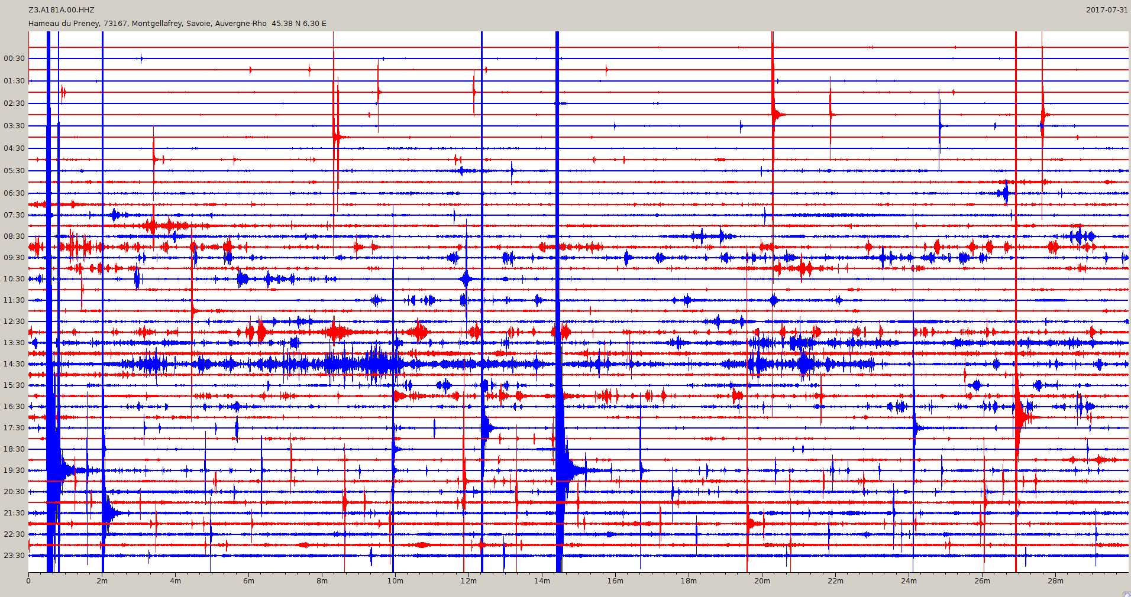The height and width of the screenshot is (597, 1131).
Task: Click the 2m tick on time axis
Action: pos(102,581)
